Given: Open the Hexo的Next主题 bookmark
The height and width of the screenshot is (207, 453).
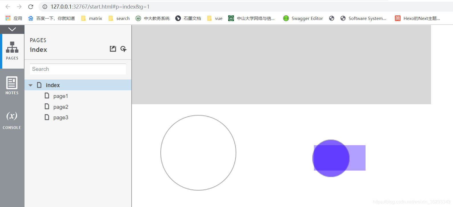Looking at the screenshot, I should point(418,18).
